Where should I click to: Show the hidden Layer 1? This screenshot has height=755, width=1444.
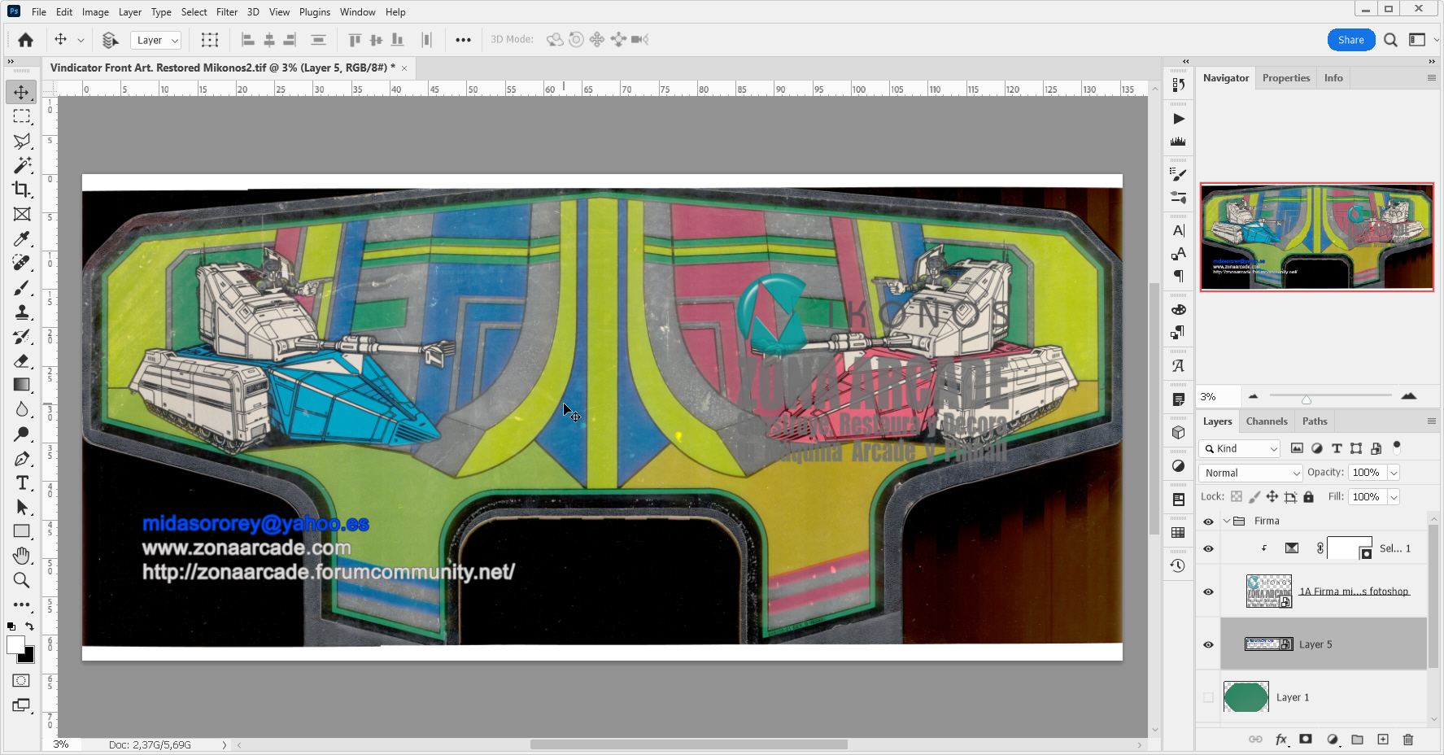tap(1208, 697)
